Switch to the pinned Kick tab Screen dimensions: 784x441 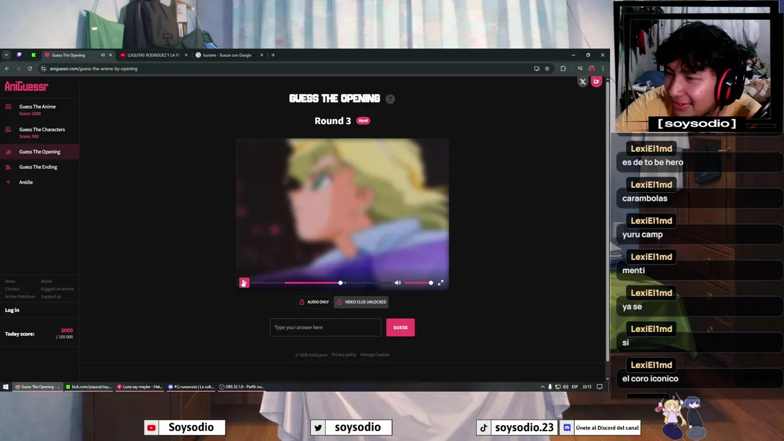(x=33, y=55)
